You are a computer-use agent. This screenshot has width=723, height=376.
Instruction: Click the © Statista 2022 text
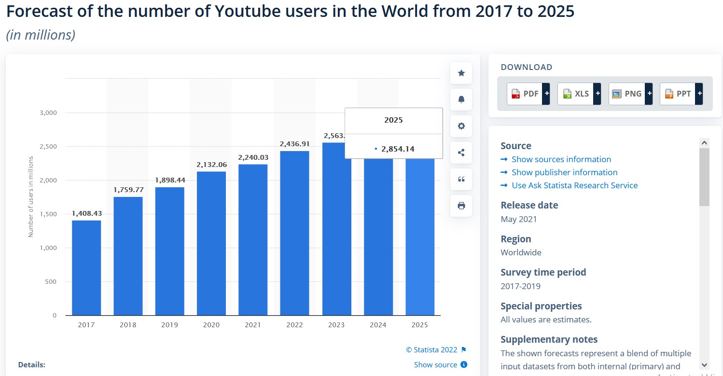click(431, 349)
